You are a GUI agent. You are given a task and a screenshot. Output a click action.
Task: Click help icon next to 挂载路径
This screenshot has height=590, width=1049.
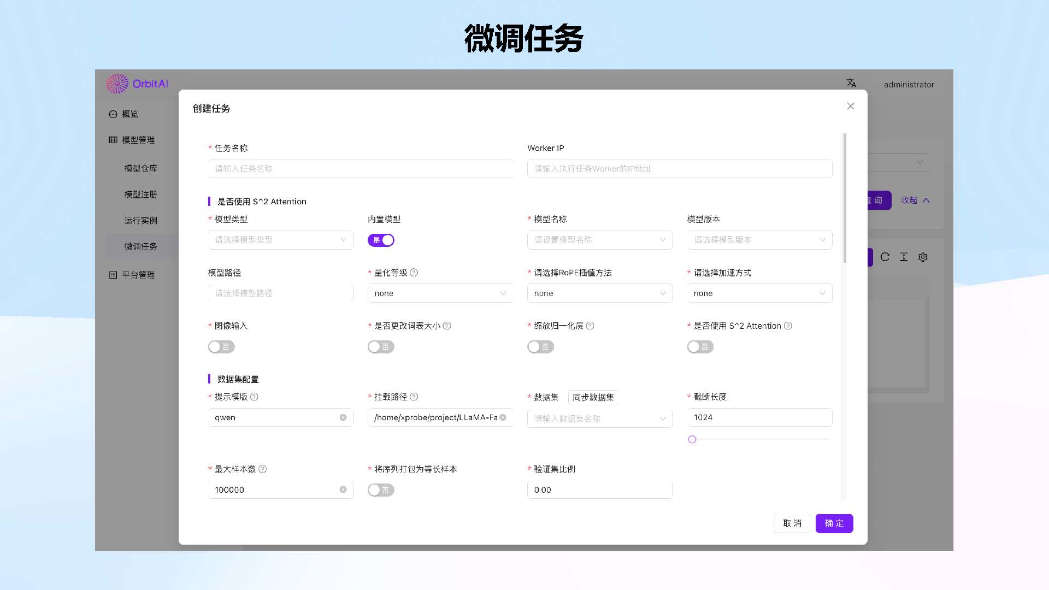click(414, 397)
